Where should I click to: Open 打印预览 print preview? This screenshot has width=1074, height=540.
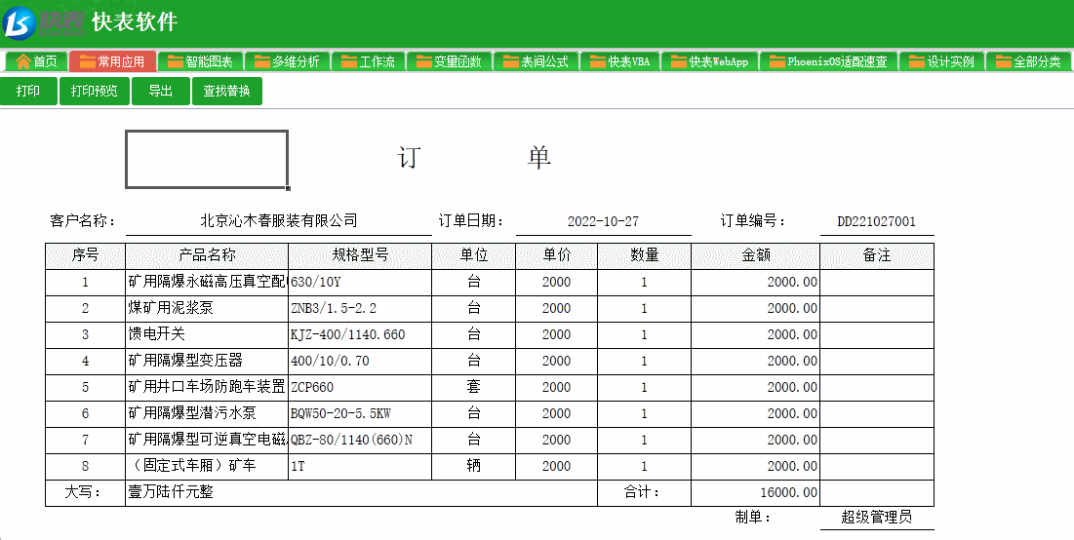coord(94,91)
